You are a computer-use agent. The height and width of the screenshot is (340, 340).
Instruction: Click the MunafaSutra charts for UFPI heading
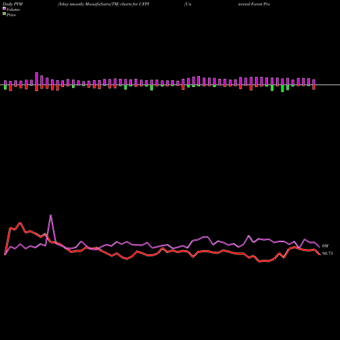click(103, 4)
